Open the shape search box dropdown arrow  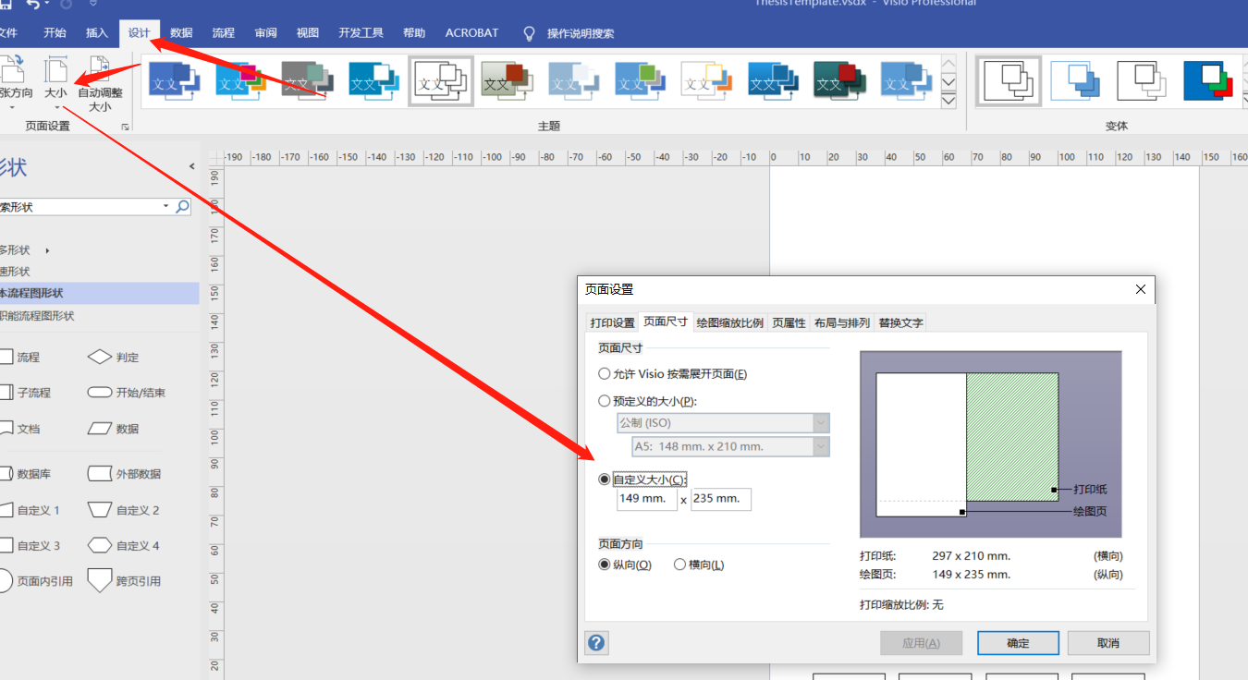click(x=165, y=207)
